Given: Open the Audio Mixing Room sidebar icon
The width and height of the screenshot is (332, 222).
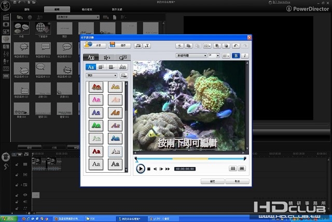Looking at the screenshot, I should click(6, 54).
